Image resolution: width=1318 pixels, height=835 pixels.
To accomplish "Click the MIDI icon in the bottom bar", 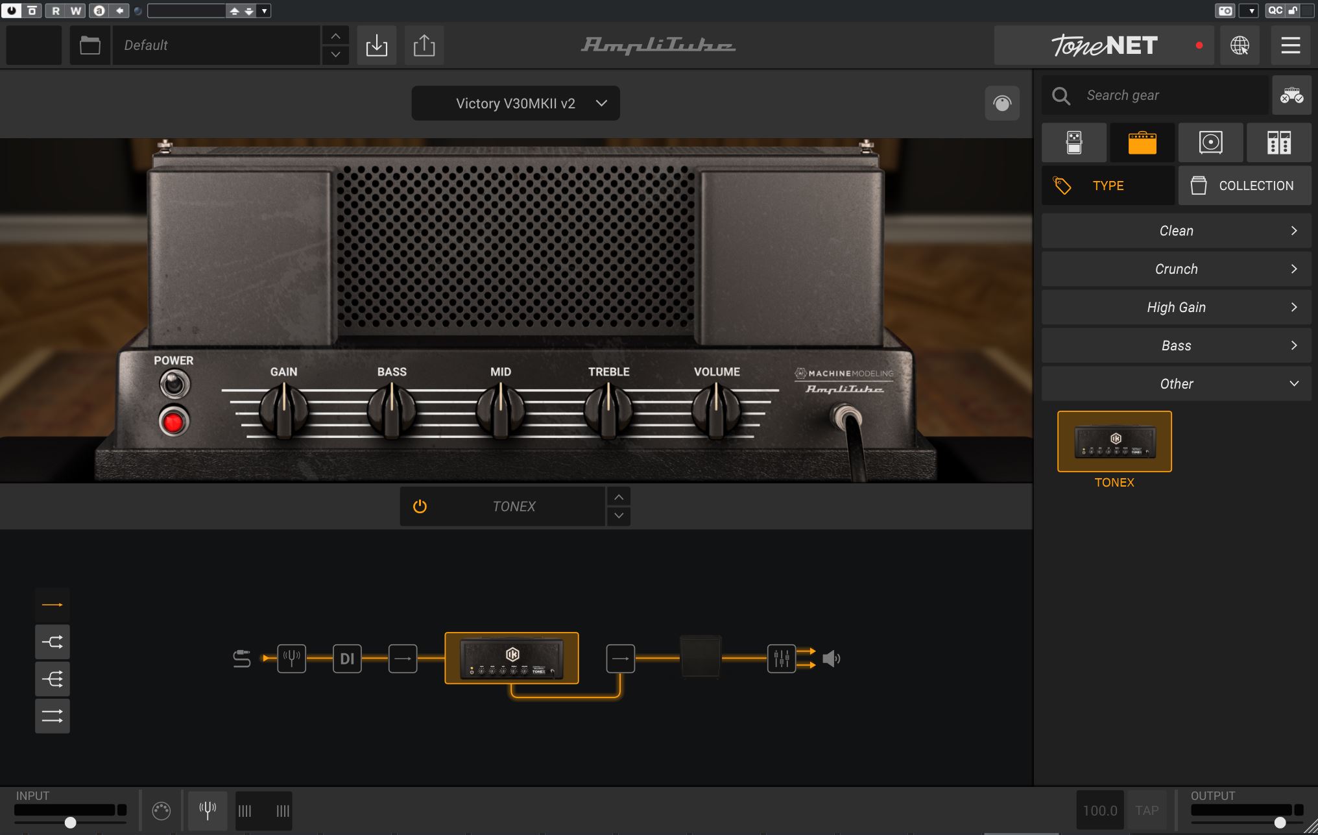I will click(x=162, y=810).
